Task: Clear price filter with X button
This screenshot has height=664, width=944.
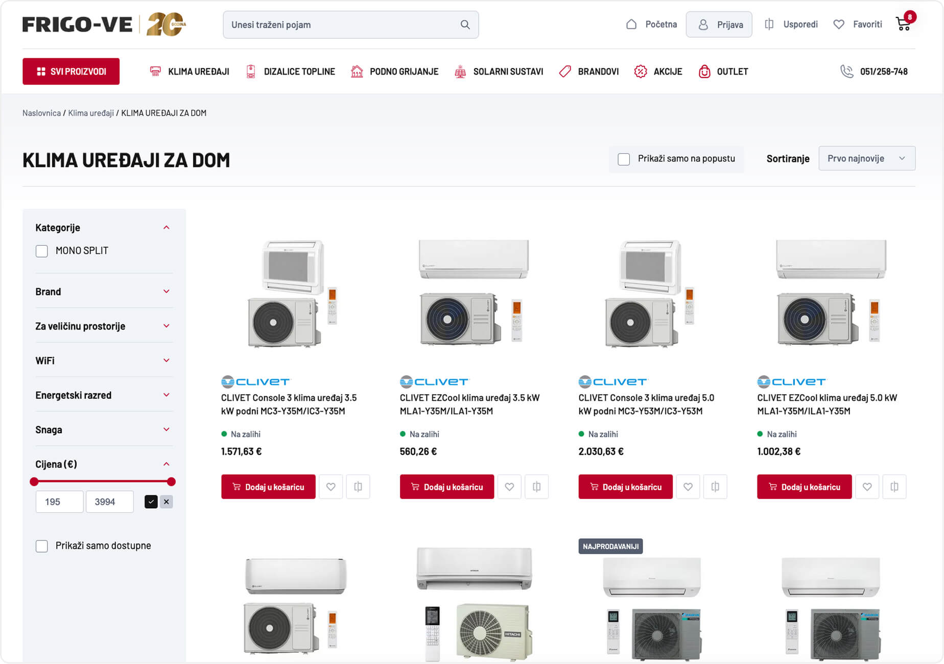Action: click(167, 502)
